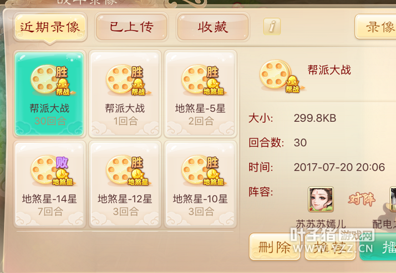Click the yellow info "i" icon
Viewport: 396px width, 273px height.
coord(272,26)
